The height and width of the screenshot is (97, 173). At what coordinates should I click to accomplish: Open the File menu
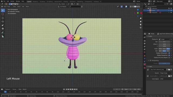(x=4, y=1)
